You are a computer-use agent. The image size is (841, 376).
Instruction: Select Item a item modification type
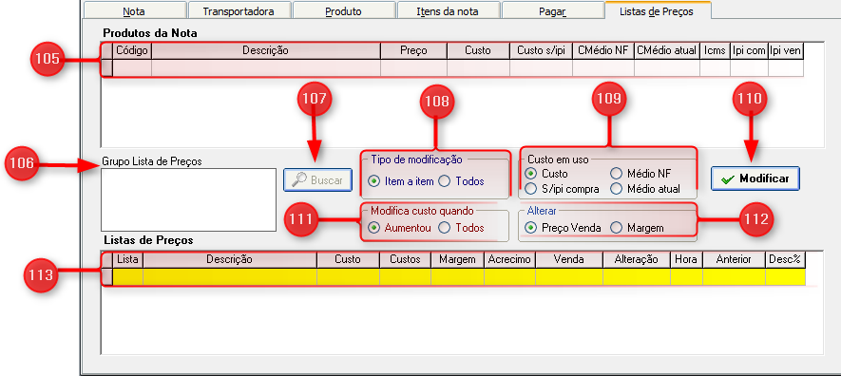coord(401,181)
